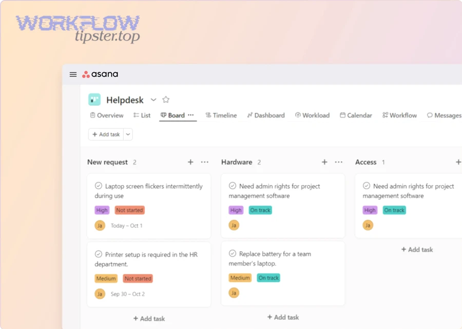Click High tag on Laptop screen flickers card
462x329 pixels.
102,210
